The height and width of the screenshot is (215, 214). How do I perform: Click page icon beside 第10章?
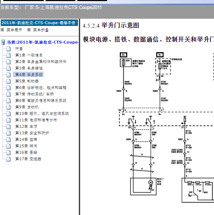[x=9, y=113]
